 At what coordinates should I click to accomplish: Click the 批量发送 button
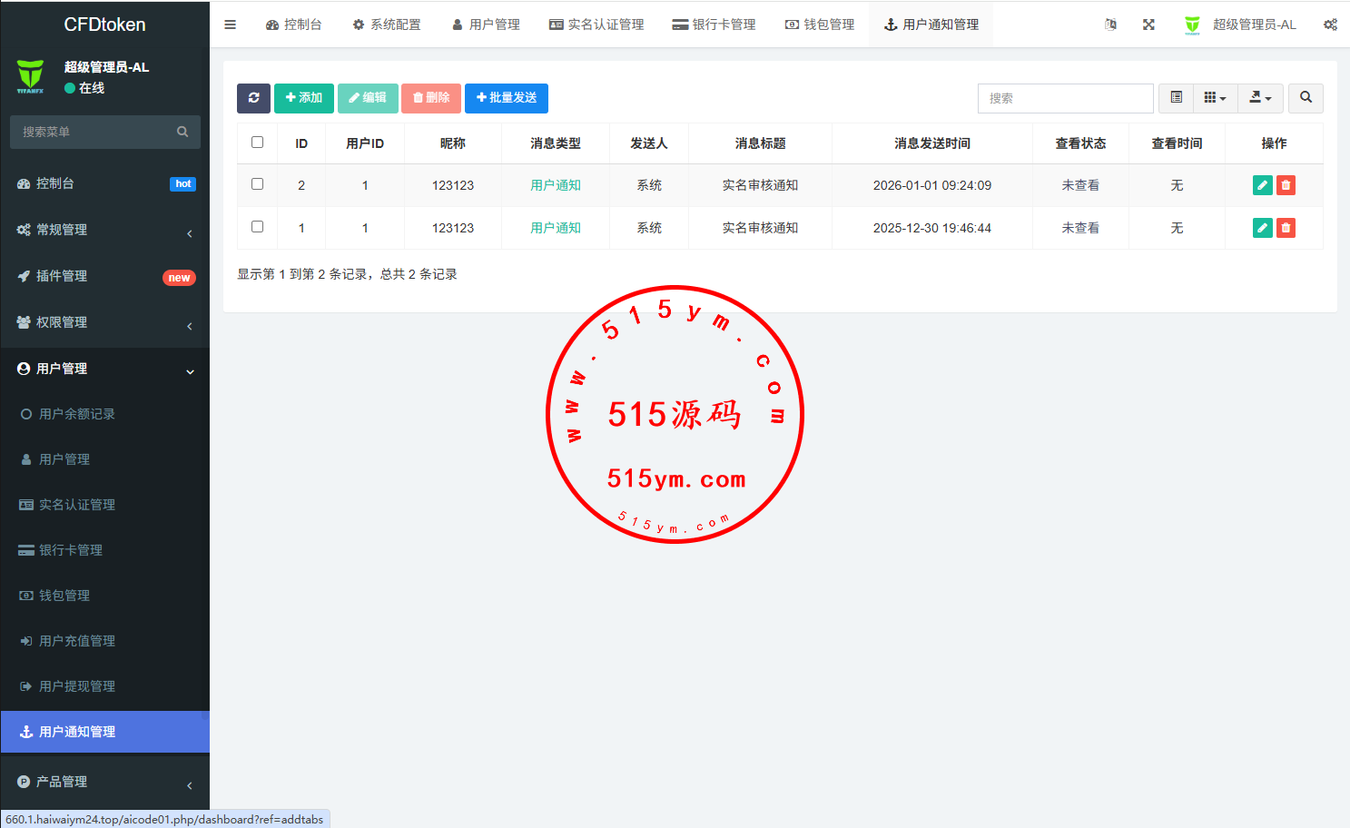point(507,98)
